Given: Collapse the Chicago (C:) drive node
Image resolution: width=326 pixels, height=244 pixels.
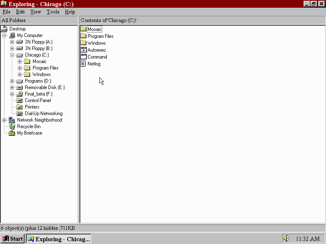Looking at the screenshot, I should tap(12, 55).
